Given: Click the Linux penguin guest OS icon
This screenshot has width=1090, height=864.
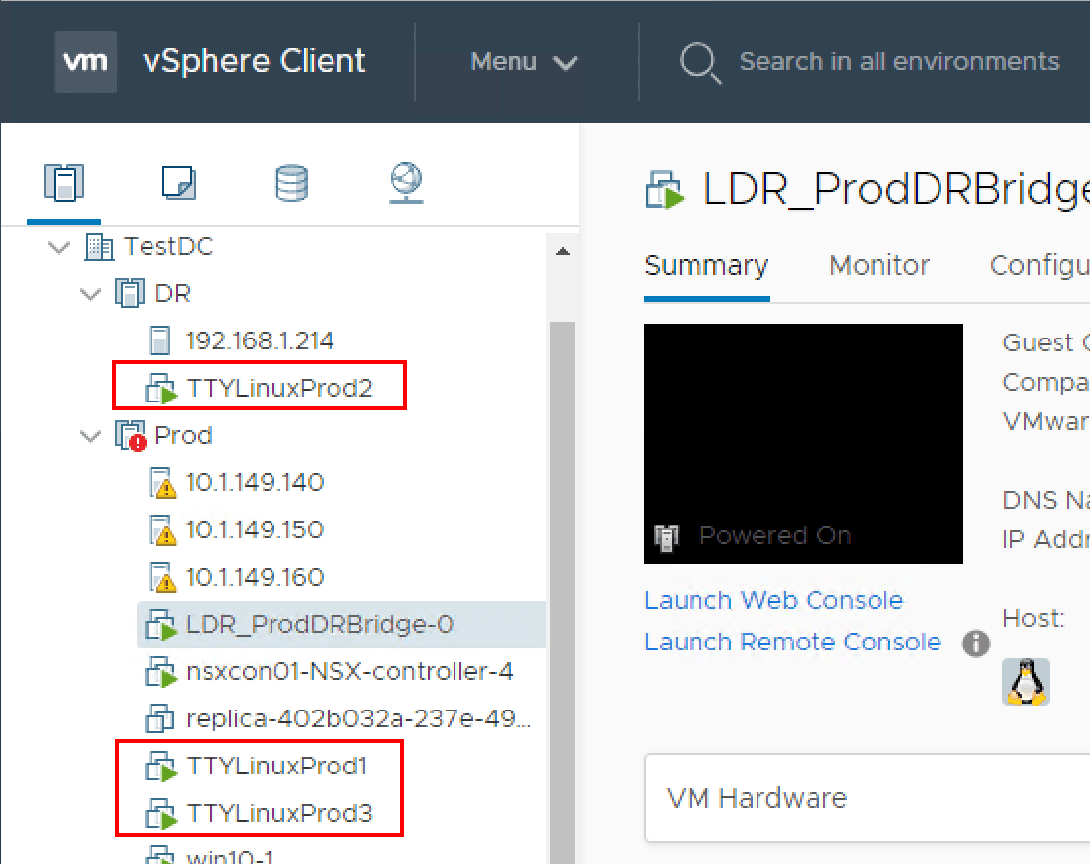Looking at the screenshot, I should point(1026,682).
